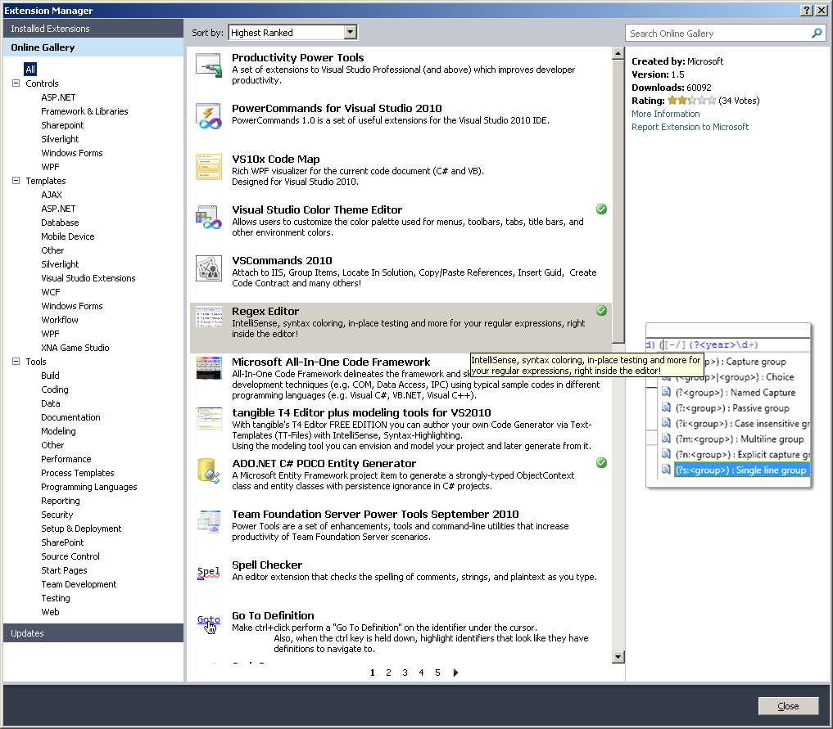The width and height of the screenshot is (833, 729).
Task: Click the ADO.NET C# POCO Entity Generator icon
Action: (x=209, y=471)
